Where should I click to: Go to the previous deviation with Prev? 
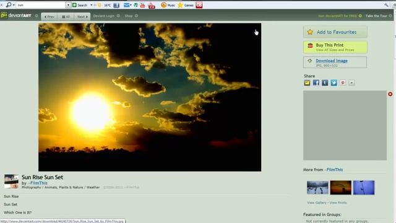[x=49, y=17]
